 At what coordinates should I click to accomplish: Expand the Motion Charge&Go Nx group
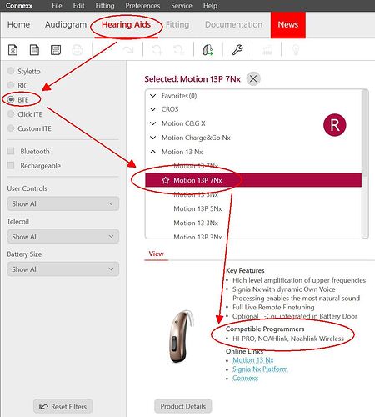153,138
